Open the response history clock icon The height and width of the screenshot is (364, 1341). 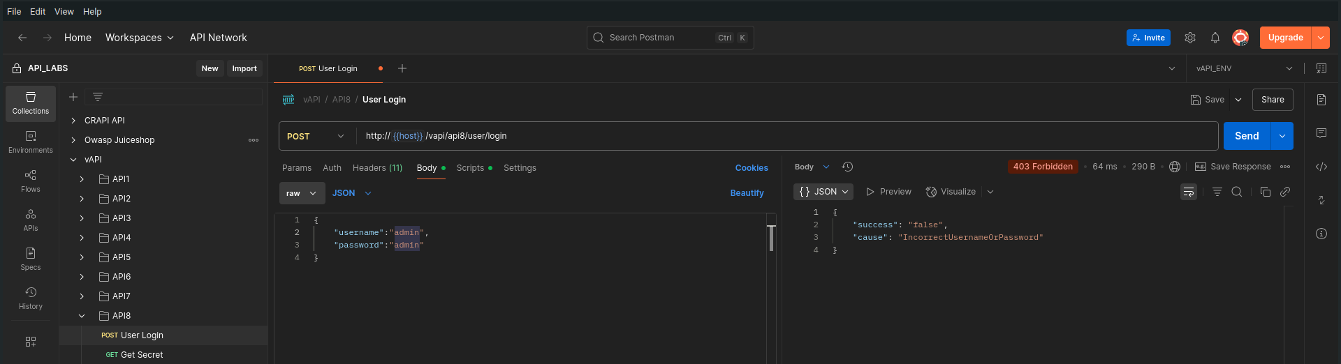tap(848, 167)
